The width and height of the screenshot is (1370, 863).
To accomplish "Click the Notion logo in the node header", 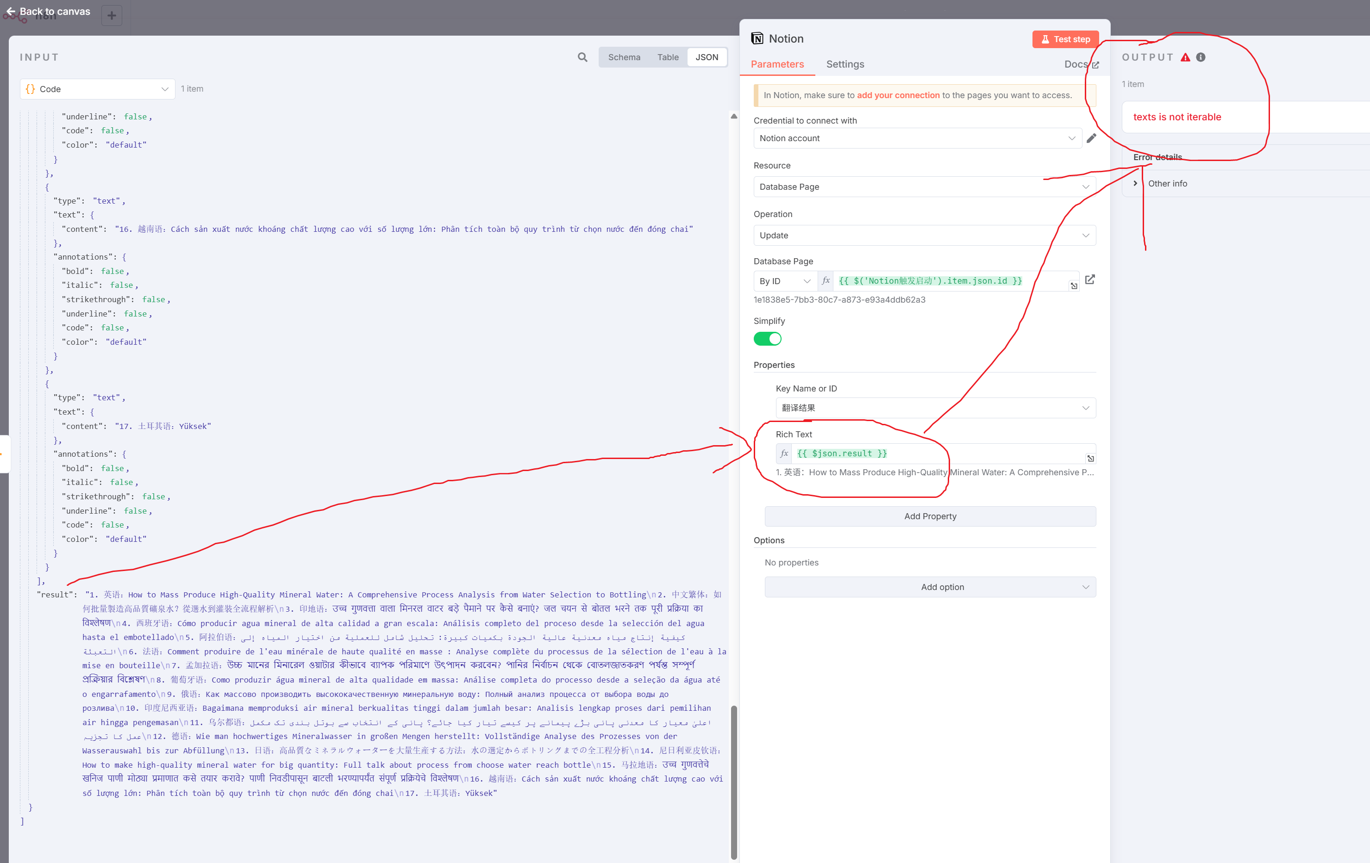I will point(757,38).
